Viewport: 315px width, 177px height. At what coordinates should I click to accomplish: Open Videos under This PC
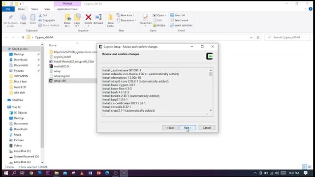click(18, 146)
